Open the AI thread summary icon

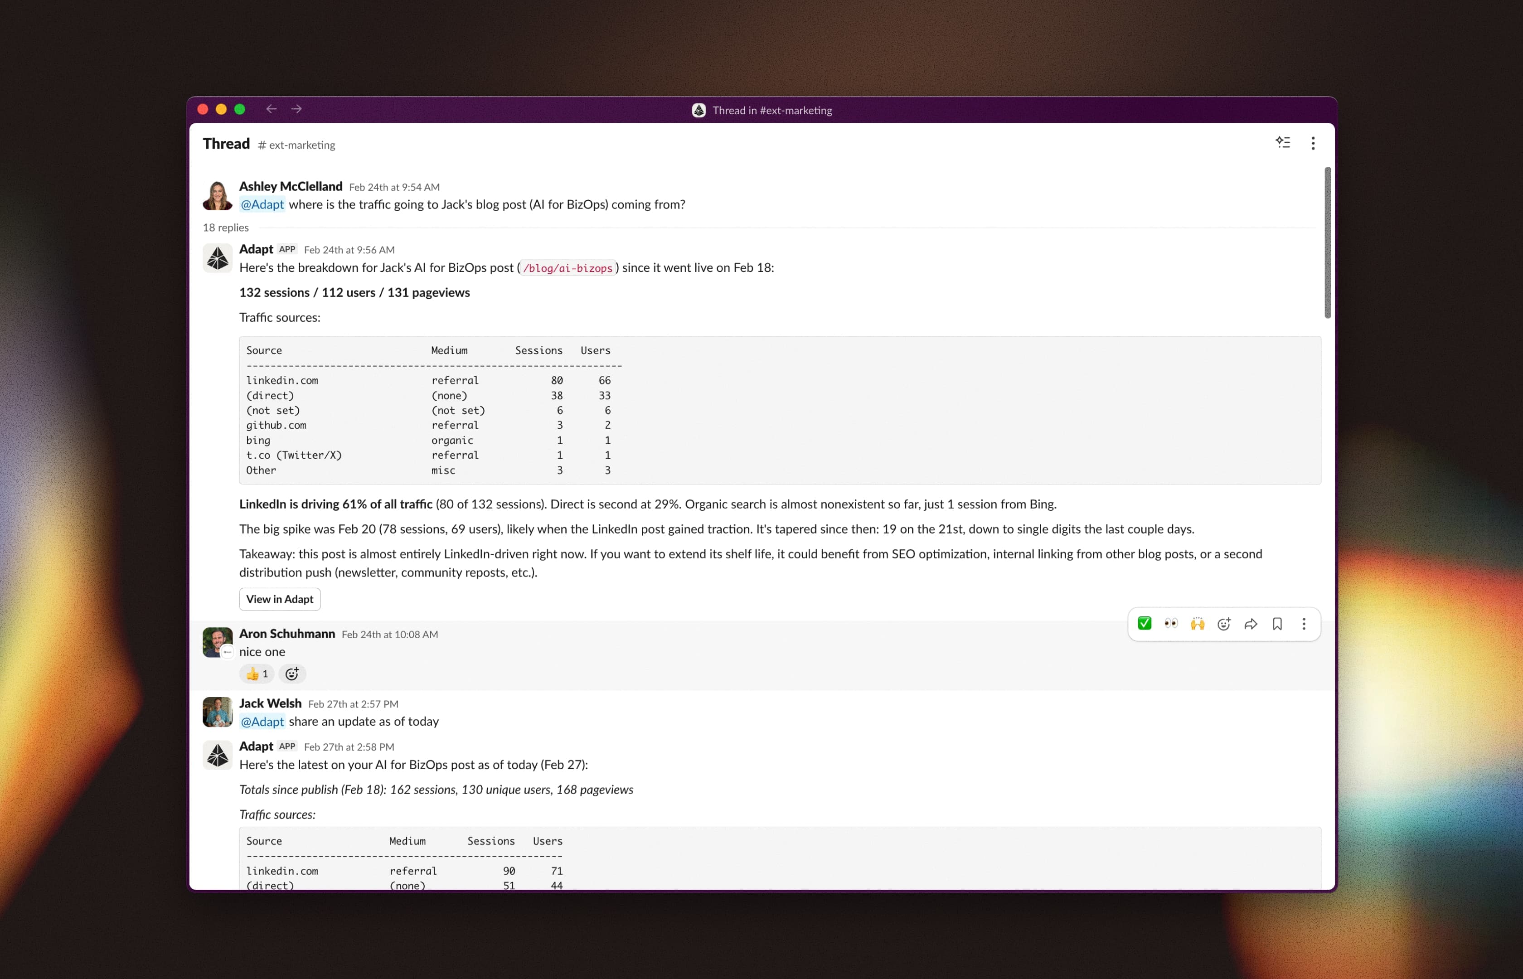point(1283,142)
